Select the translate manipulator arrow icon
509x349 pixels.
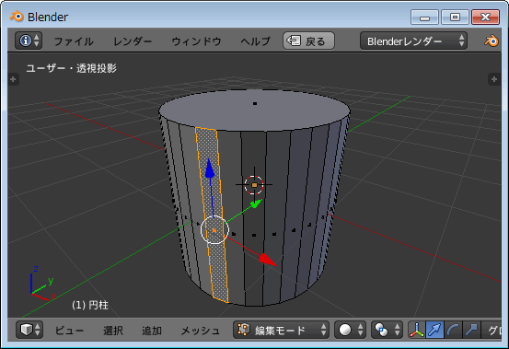coord(434,330)
